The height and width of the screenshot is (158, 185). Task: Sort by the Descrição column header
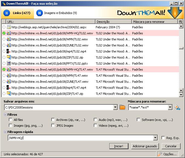pyautogui.click(x=113, y=22)
